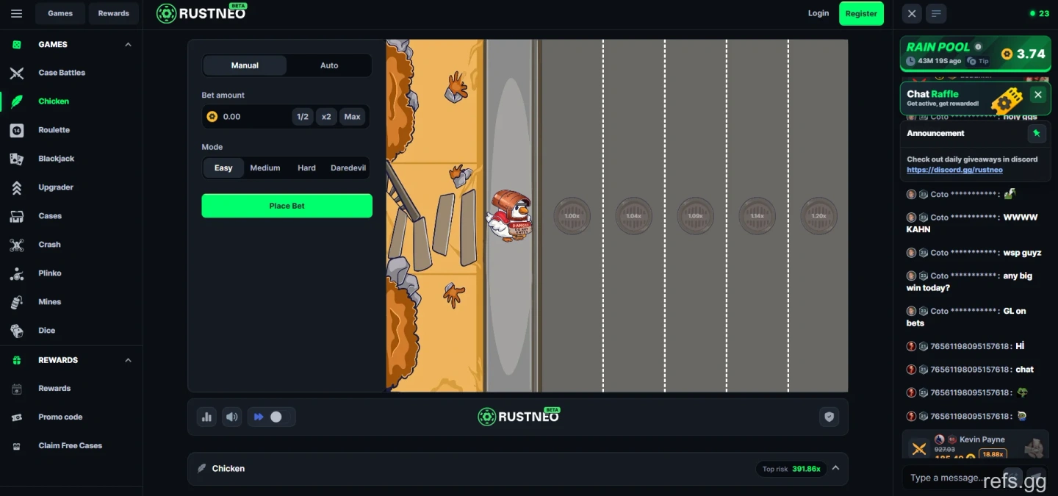The height and width of the screenshot is (496, 1058).
Task: Click the Tip button in Rain Pool
Action: point(978,61)
